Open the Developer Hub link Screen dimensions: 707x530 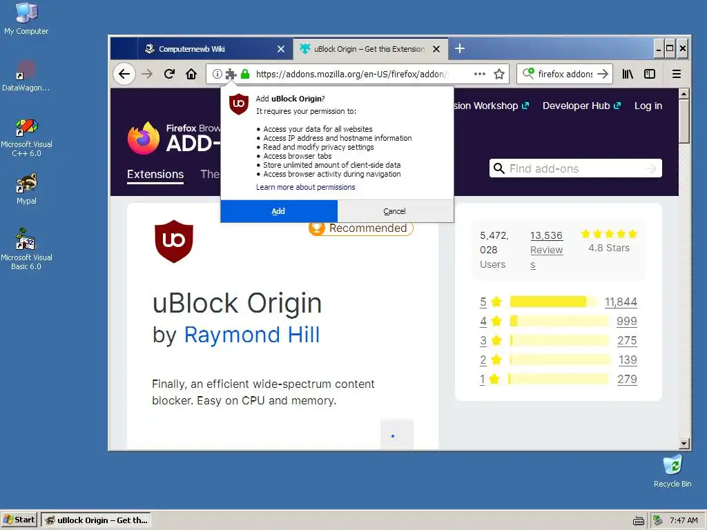click(x=581, y=106)
